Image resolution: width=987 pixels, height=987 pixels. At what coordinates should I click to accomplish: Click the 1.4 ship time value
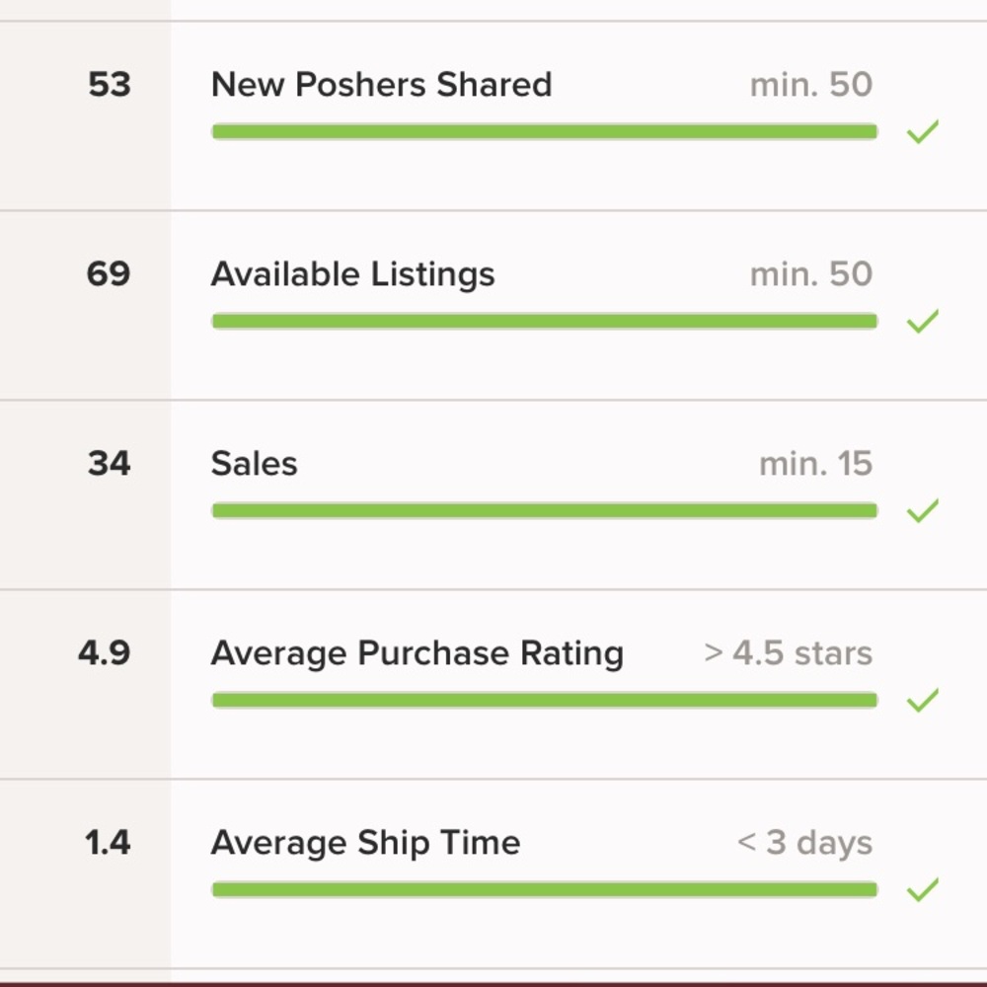[106, 842]
